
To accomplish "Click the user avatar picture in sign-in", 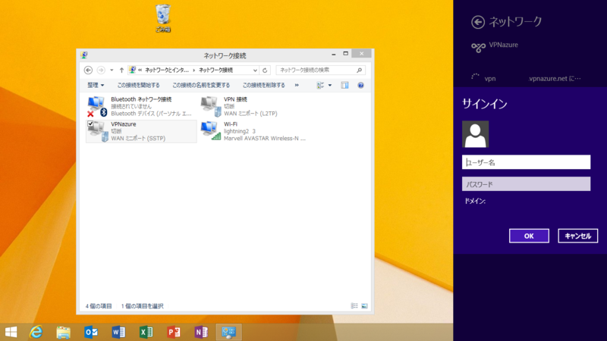I will click(475, 134).
